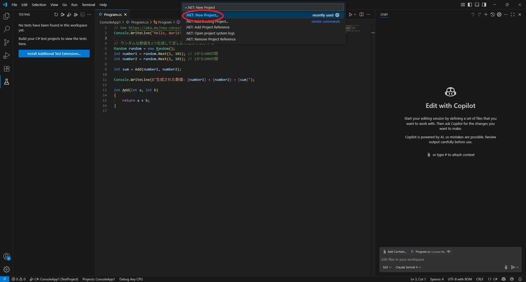The height and width of the screenshot is (282, 526).
Task: Click the Program class breadcrumb
Action: pyautogui.click(x=163, y=22)
